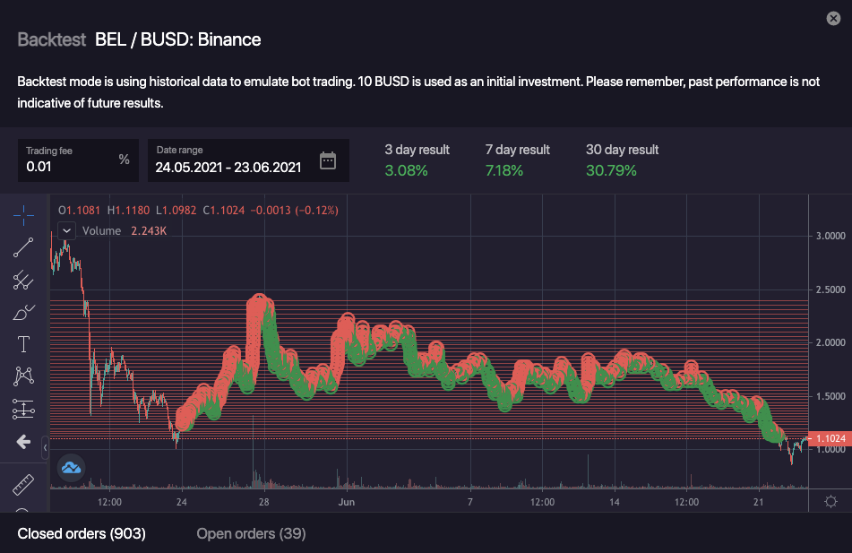
Task: Select the trend line drawing tool
Action: pyautogui.click(x=23, y=248)
